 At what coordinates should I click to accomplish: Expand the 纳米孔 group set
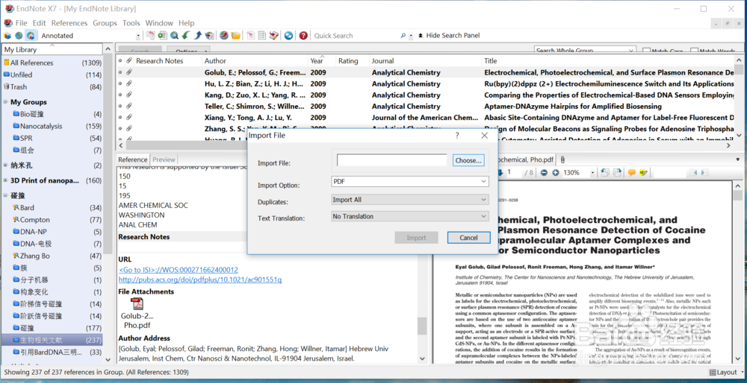point(6,165)
